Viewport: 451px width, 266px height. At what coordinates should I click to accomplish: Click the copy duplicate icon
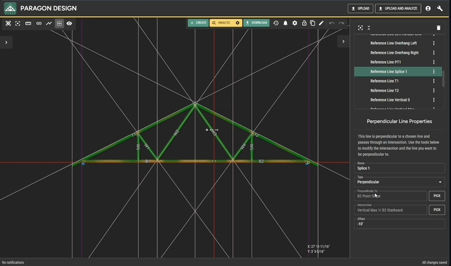click(x=313, y=23)
